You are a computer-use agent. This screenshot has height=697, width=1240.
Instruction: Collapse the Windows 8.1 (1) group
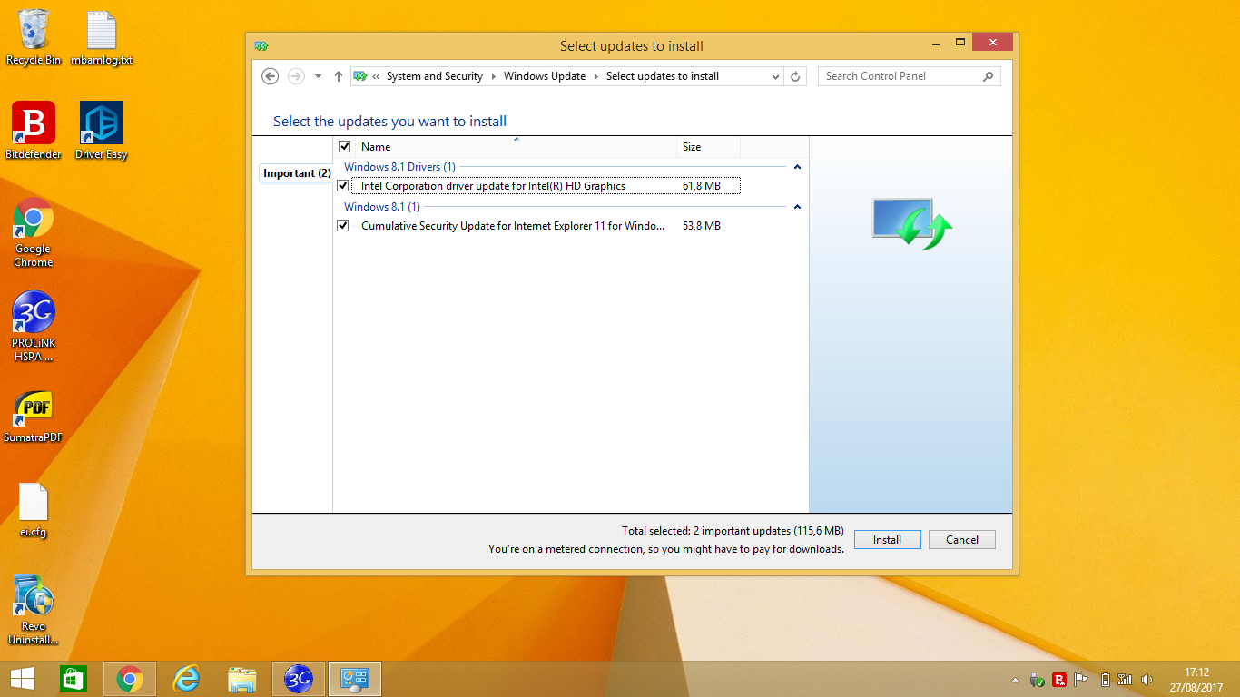[x=797, y=207]
